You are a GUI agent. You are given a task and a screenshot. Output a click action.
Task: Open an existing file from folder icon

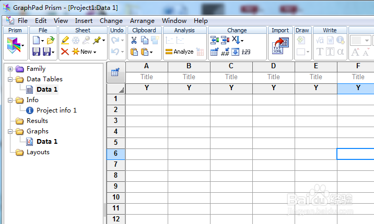pos(51,40)
